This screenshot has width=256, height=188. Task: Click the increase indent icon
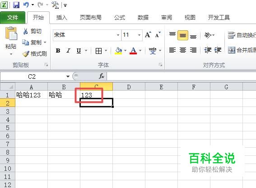pos(218,50)
